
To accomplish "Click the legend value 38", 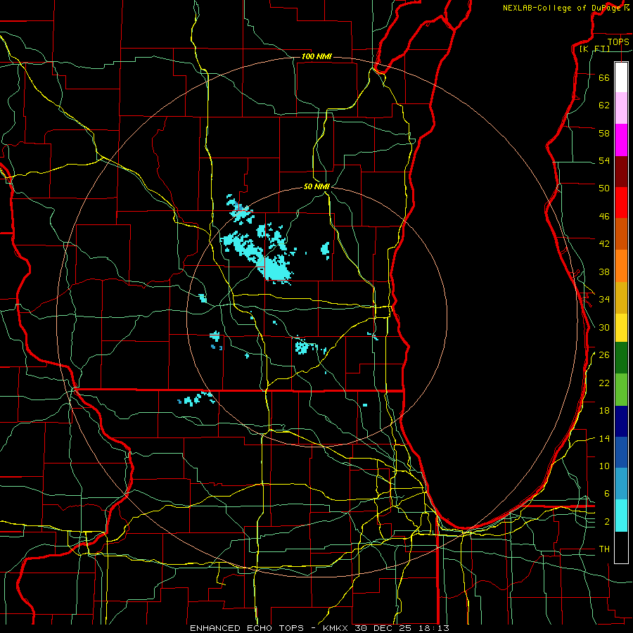I will 604,271.
